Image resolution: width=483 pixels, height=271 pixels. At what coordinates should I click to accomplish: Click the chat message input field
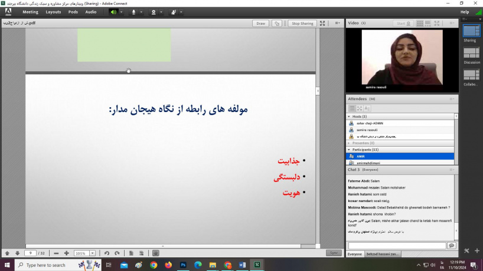pos(397,246)
